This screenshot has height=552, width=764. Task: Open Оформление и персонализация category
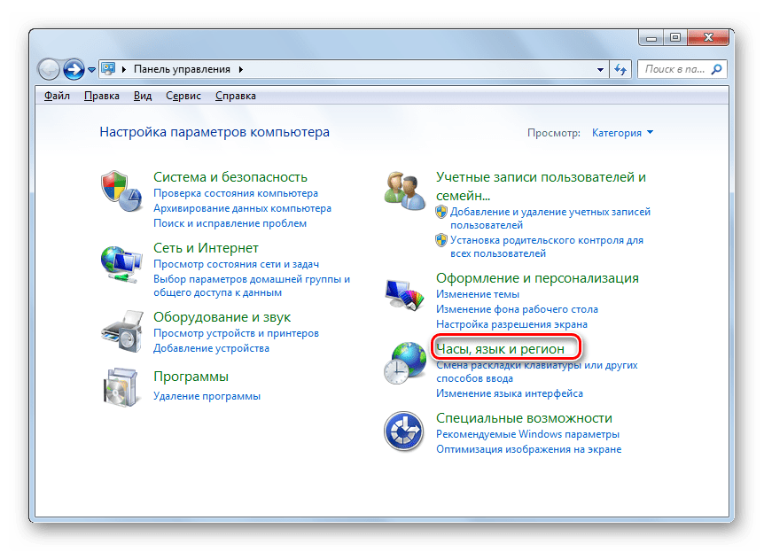537,278
